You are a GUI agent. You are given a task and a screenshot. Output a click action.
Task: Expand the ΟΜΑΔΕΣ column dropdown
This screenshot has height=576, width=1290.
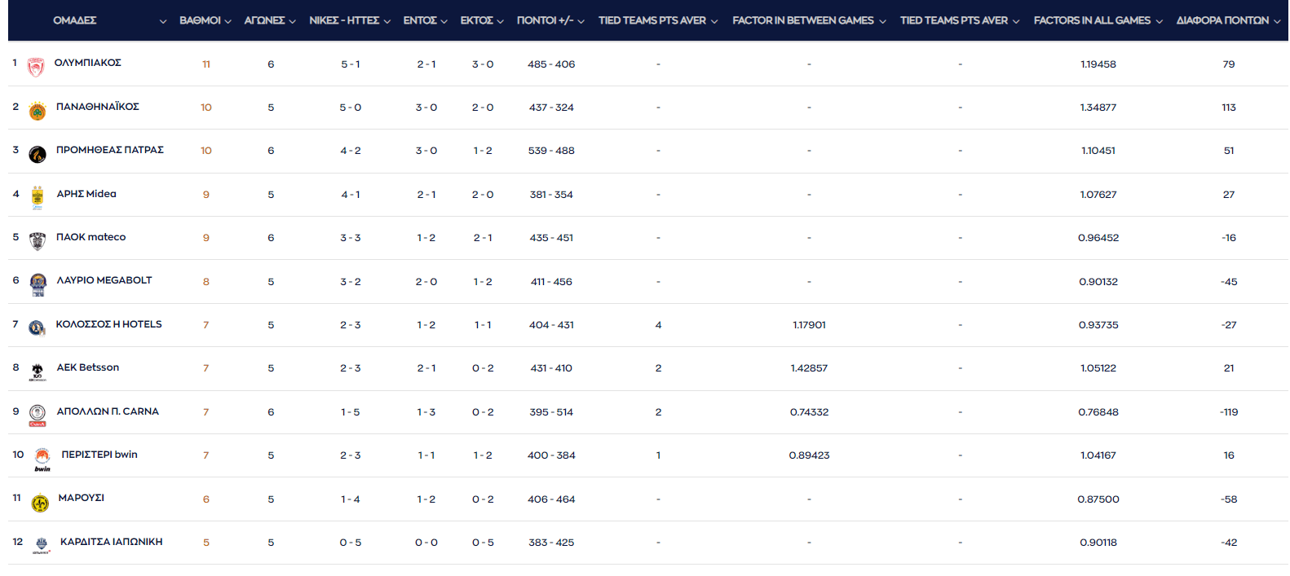coord(162,21)
